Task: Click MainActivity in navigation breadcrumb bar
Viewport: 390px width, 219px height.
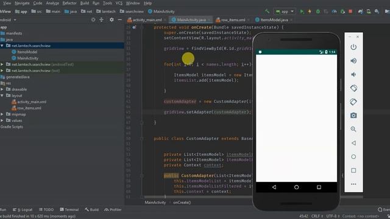Action: pos(161,12)
